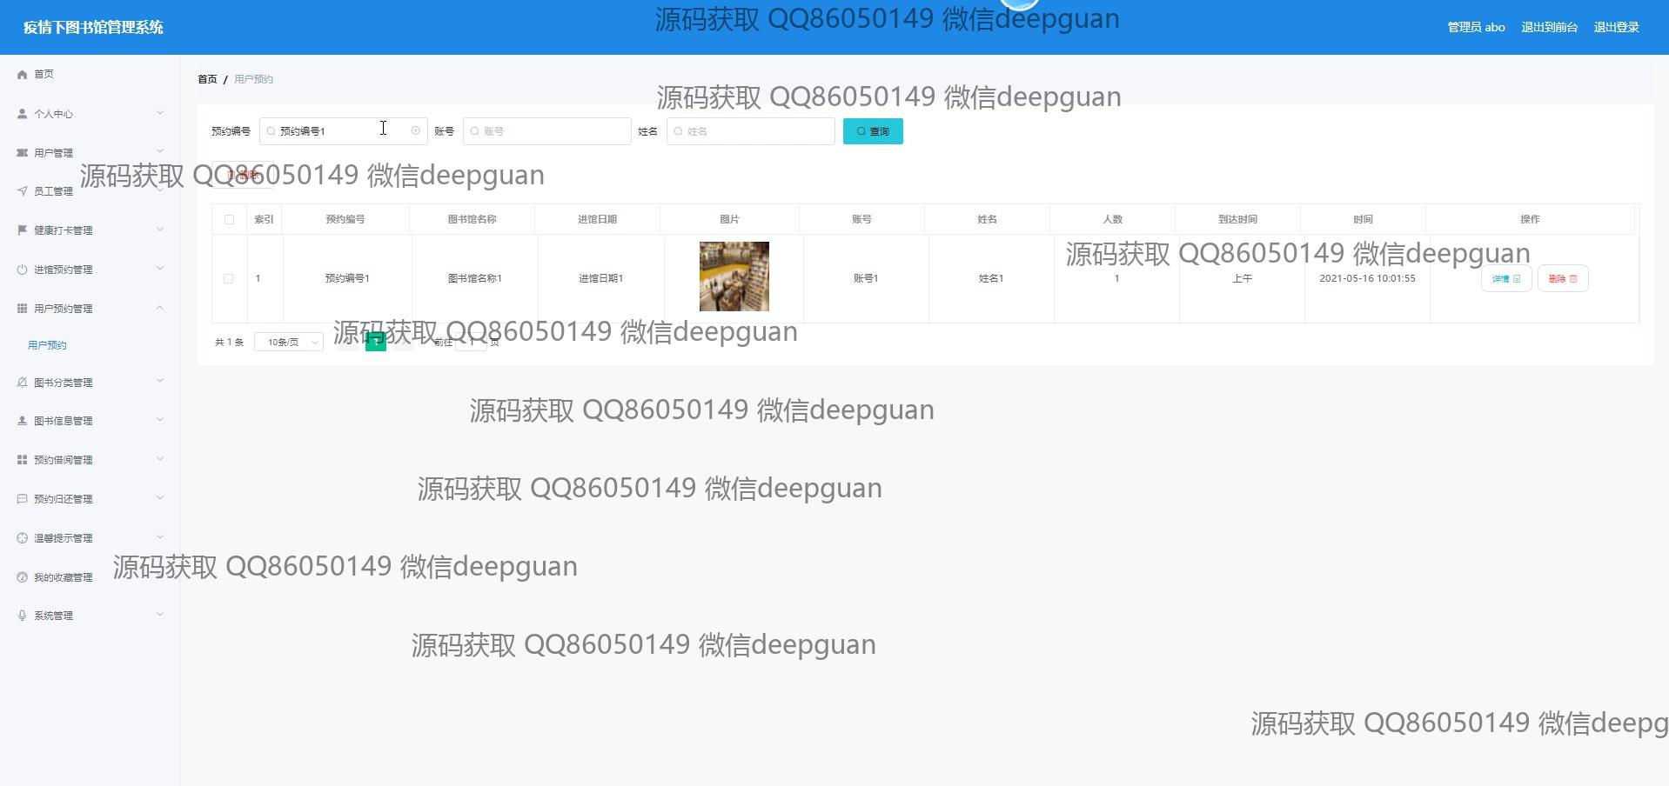Click the red 删除 button in row 1

point(1562,279)
